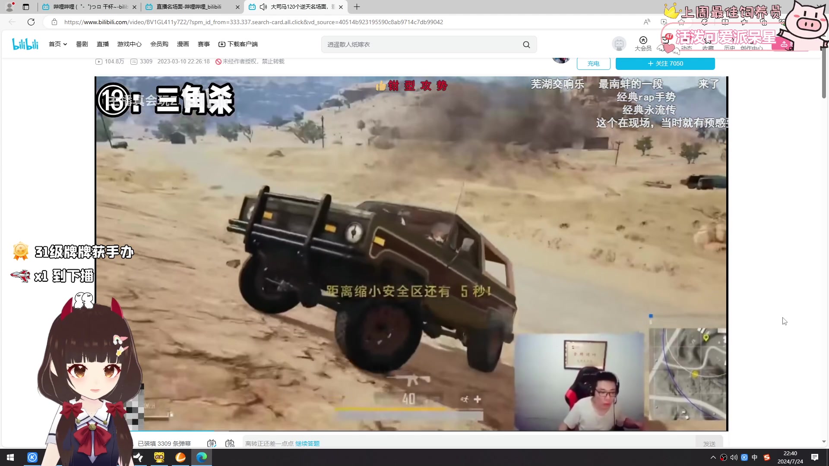This screenshot has height=466, width=829.
Task: Open a new browser tab
Action: tap(357, 7)
